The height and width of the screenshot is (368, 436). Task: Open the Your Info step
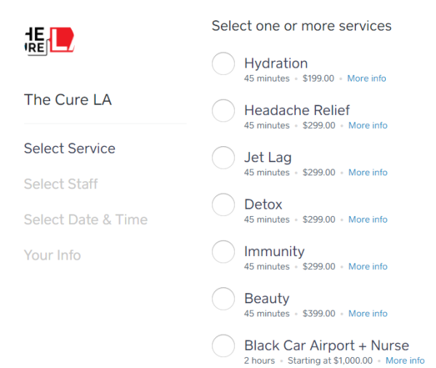pos(52,255)
